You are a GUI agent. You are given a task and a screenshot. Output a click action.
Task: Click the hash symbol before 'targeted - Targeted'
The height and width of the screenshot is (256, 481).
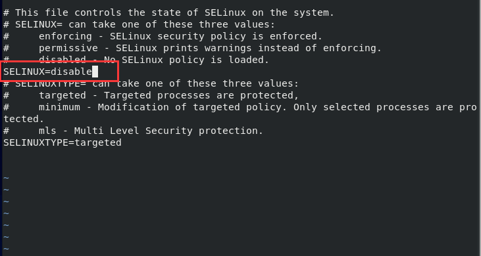coord(7,95)
